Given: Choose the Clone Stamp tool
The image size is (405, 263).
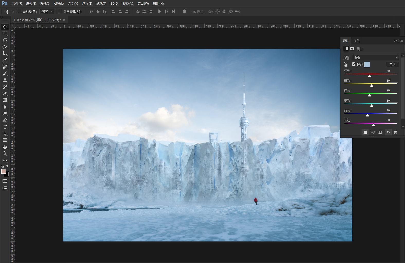Looking at the screenshot, I should [5, 80].
